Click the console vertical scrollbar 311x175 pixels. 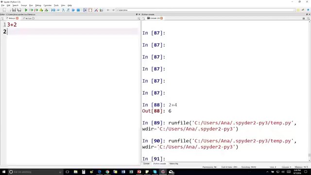coord(310,155)
